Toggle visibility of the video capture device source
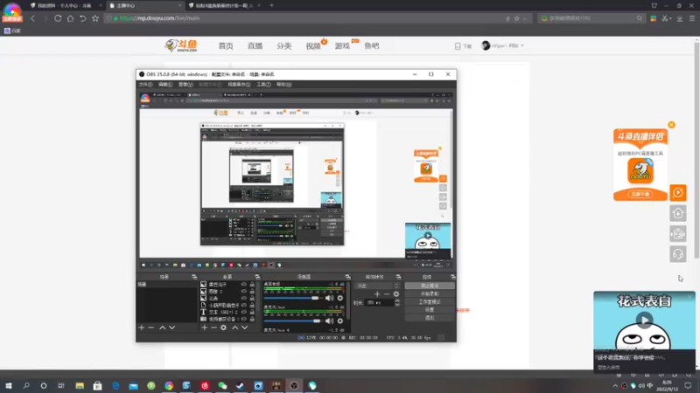The height and width of the screenshot is (393, 700). click(x=244, y=319)
